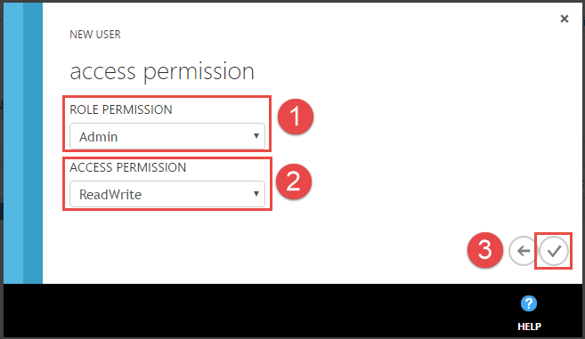Confirm with the checkmark complete button
Viewport: 585px width, 339px height.
(x=554, y=251)
